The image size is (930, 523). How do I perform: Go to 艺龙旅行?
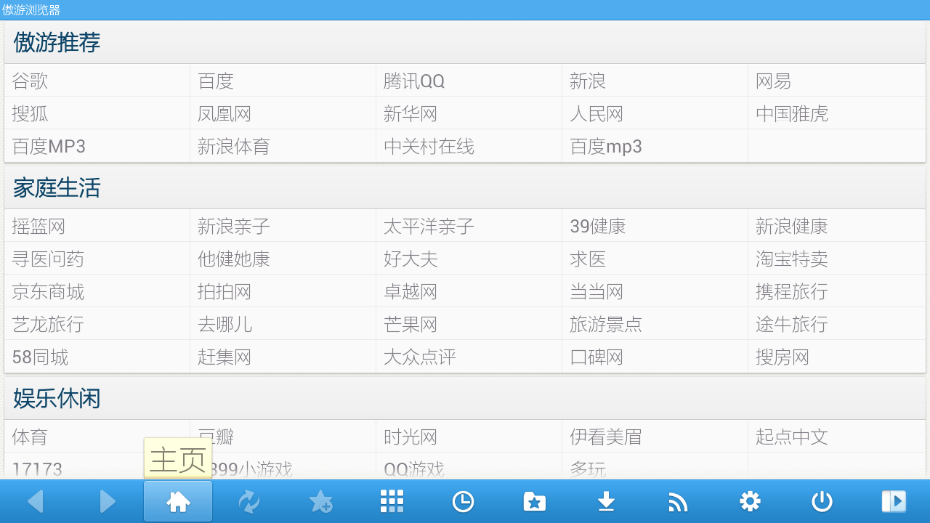click(48, 324)
